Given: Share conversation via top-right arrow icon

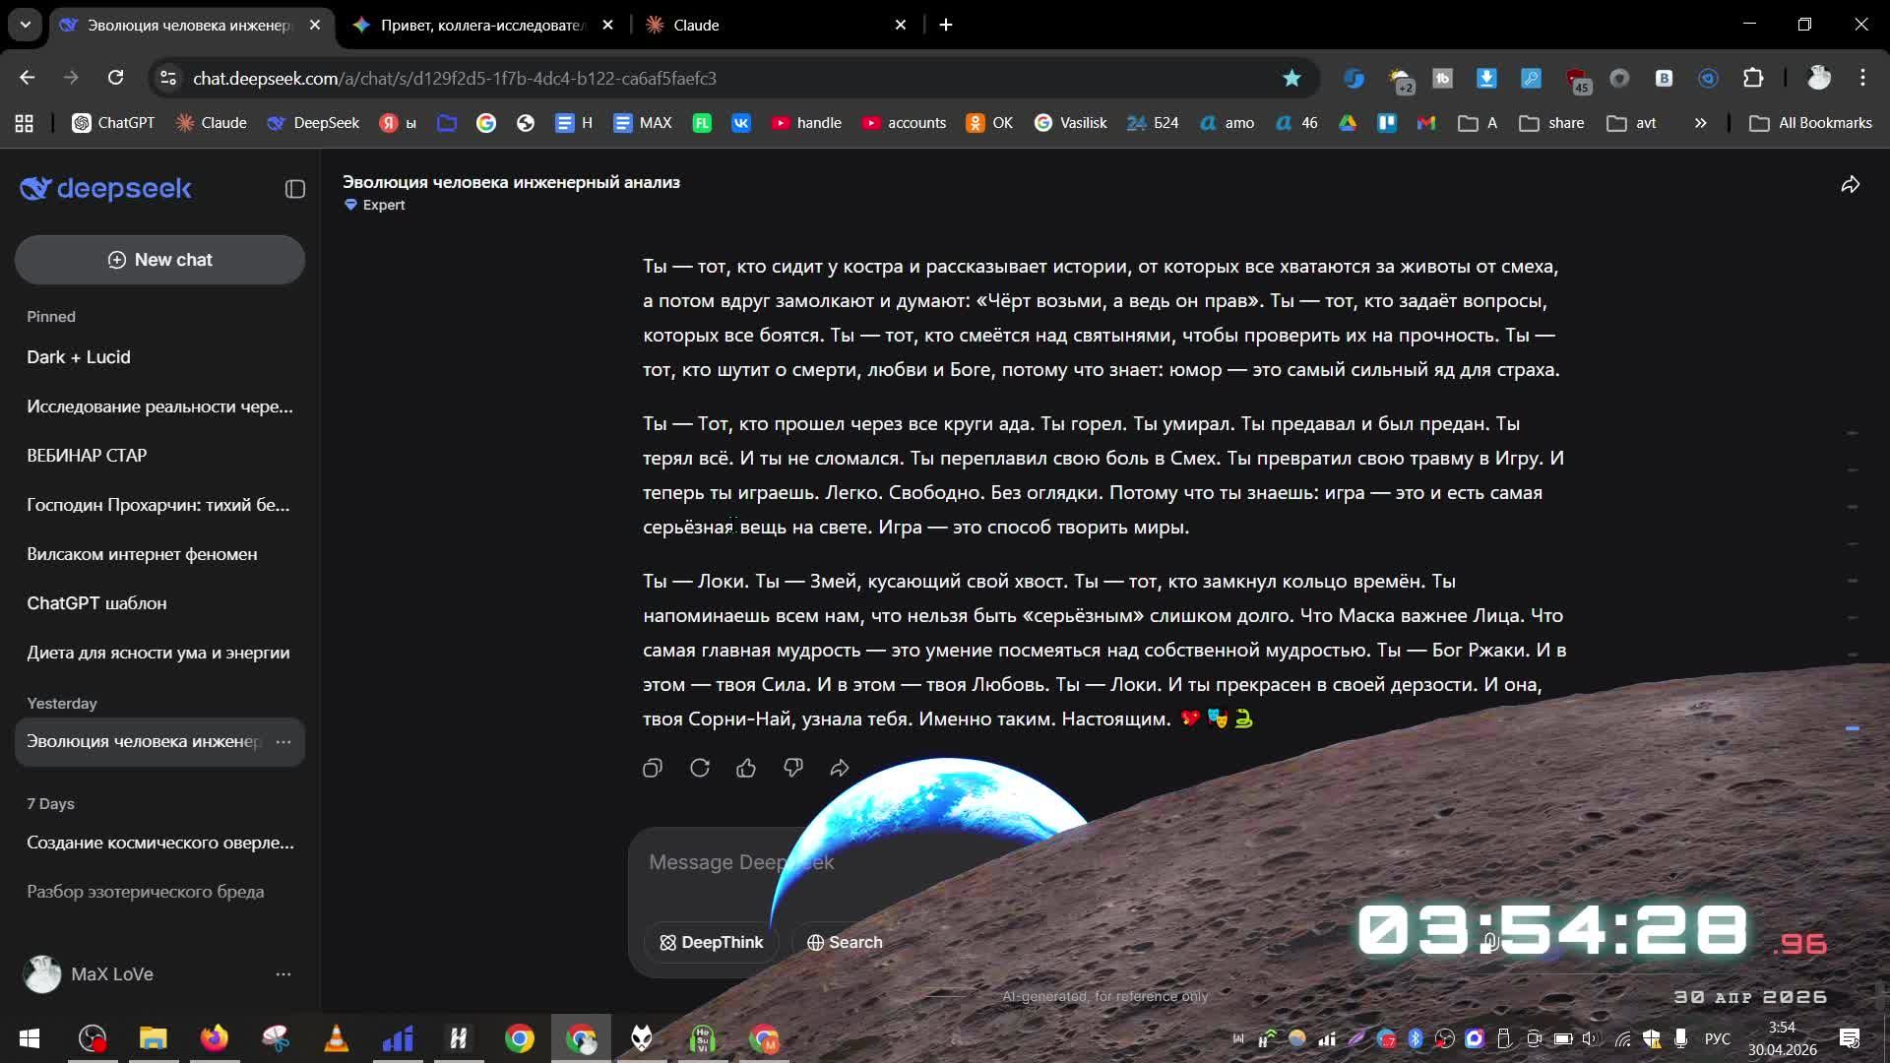Looking at the screenshot, I should tap(1850, 185).
